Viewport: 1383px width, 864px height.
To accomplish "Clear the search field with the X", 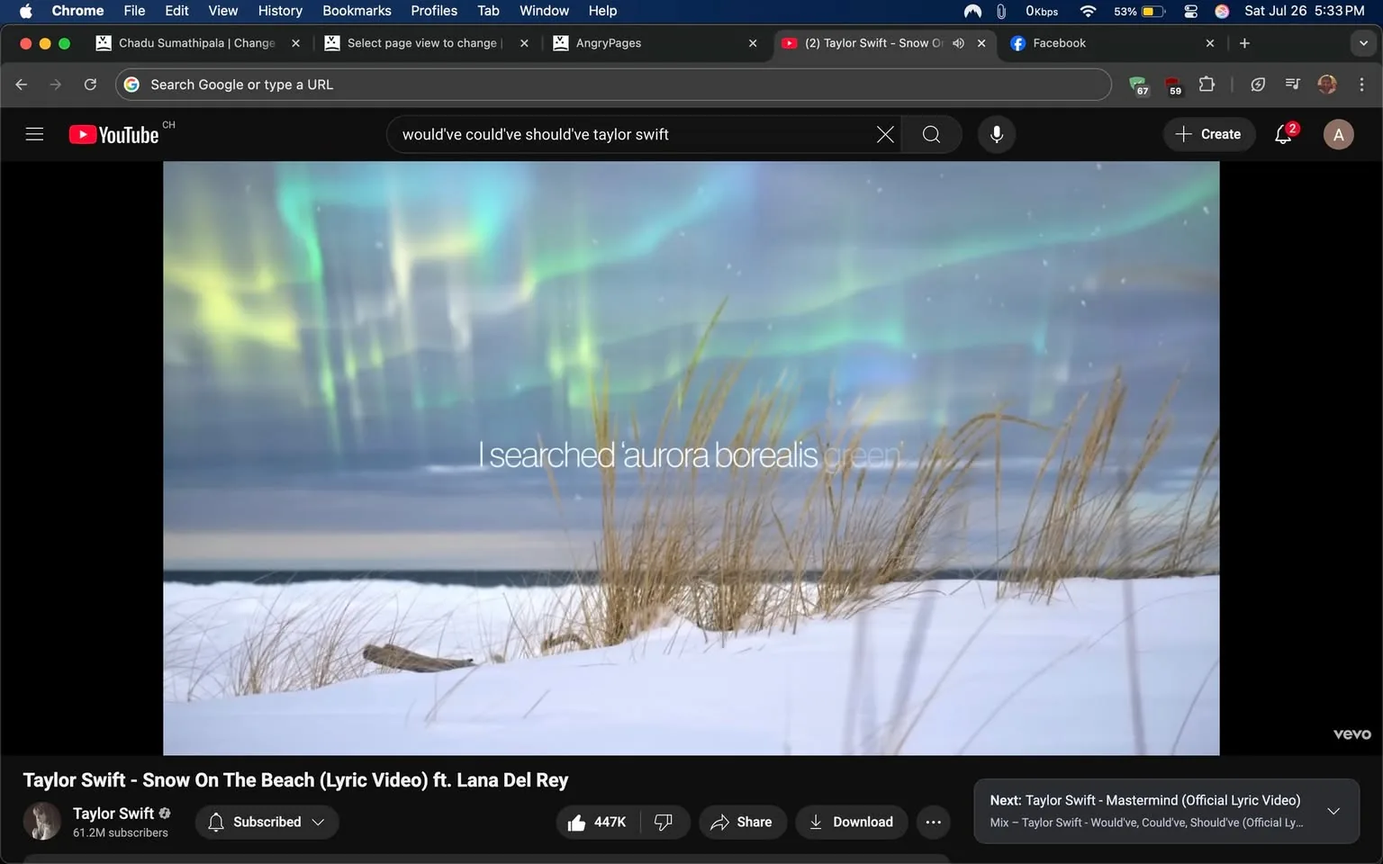I will 884,134.
